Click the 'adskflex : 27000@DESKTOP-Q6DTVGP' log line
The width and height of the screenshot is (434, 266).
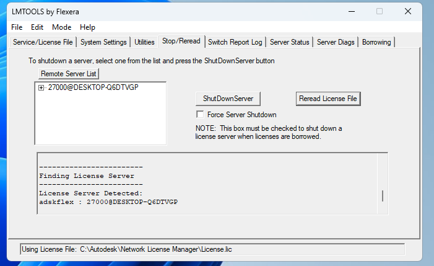pyautogui.click(x=108, y=202)
